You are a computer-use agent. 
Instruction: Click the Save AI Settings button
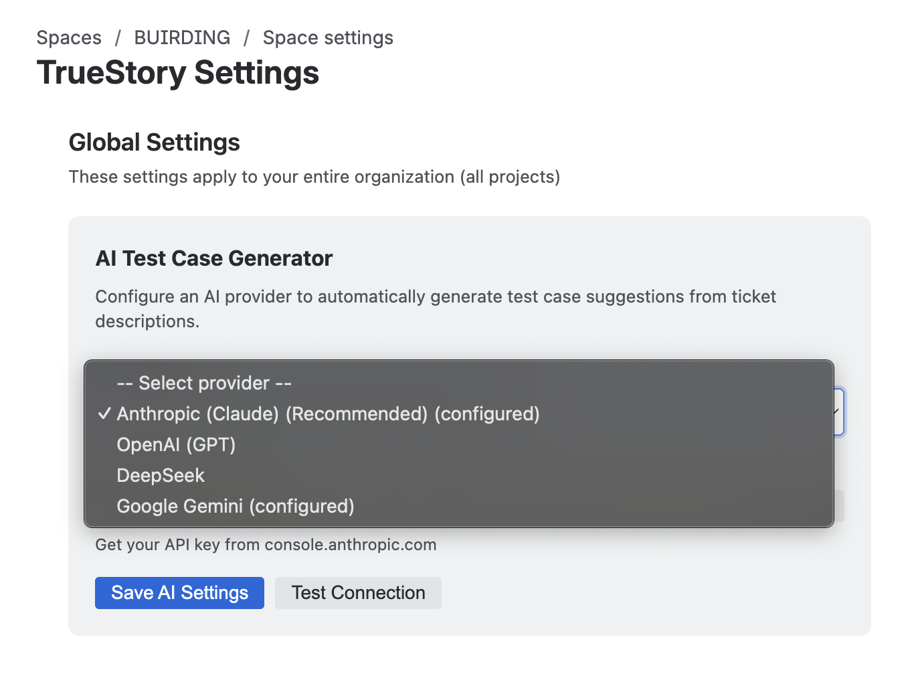[179, 593]
